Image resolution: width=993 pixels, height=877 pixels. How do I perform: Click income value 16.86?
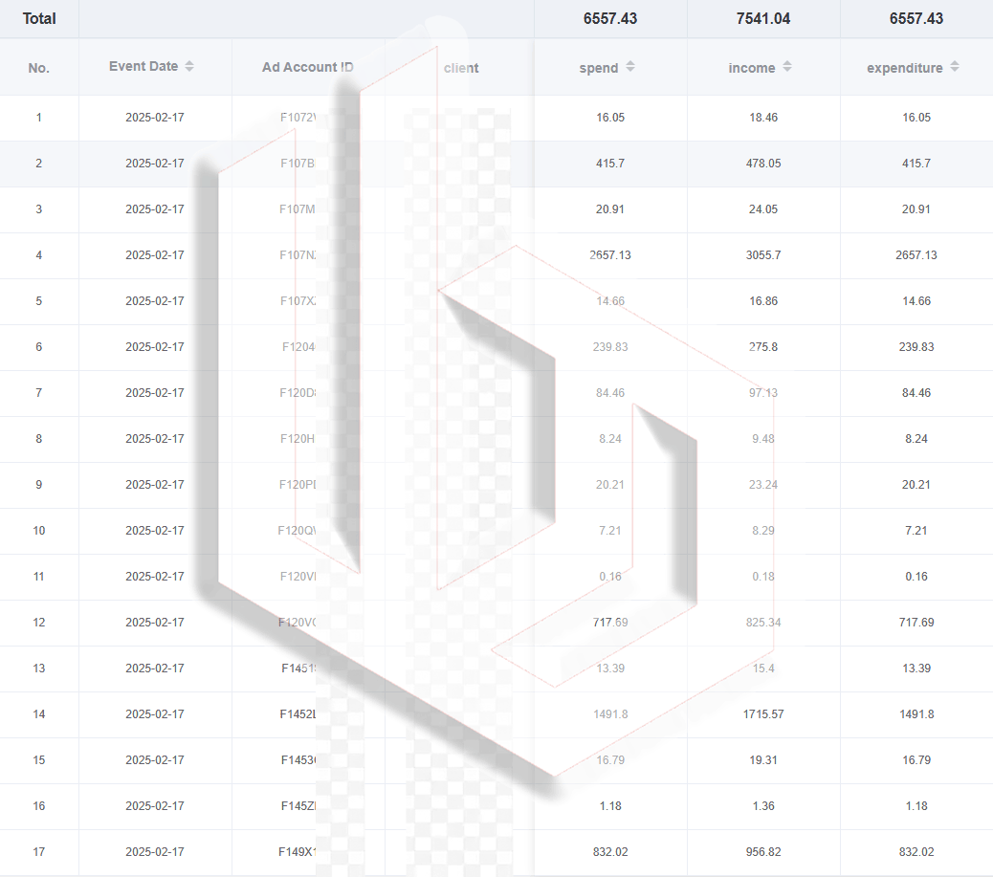pos(763,300)
